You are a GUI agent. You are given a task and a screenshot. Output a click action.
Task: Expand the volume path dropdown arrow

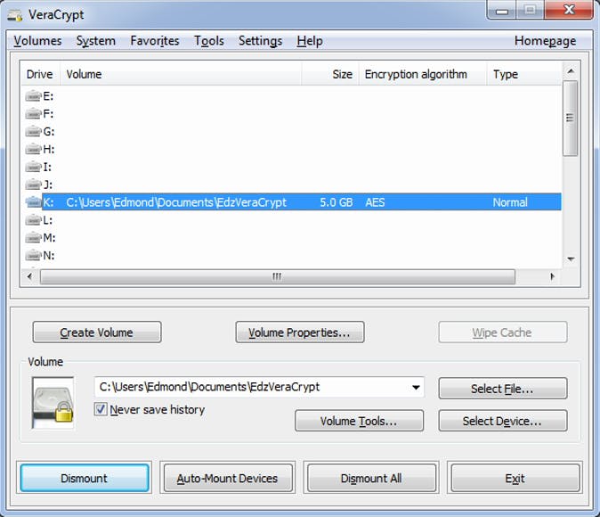click(416, 387)
